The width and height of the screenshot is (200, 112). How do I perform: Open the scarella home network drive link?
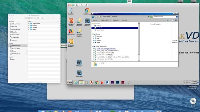(x=106, y=49)
